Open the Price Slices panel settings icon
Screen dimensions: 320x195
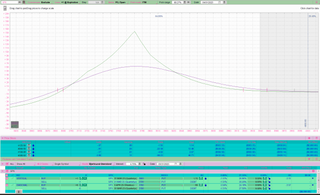pos(316,138)
